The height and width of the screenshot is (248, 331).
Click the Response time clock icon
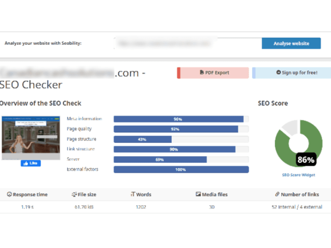[x=9, y=194]
